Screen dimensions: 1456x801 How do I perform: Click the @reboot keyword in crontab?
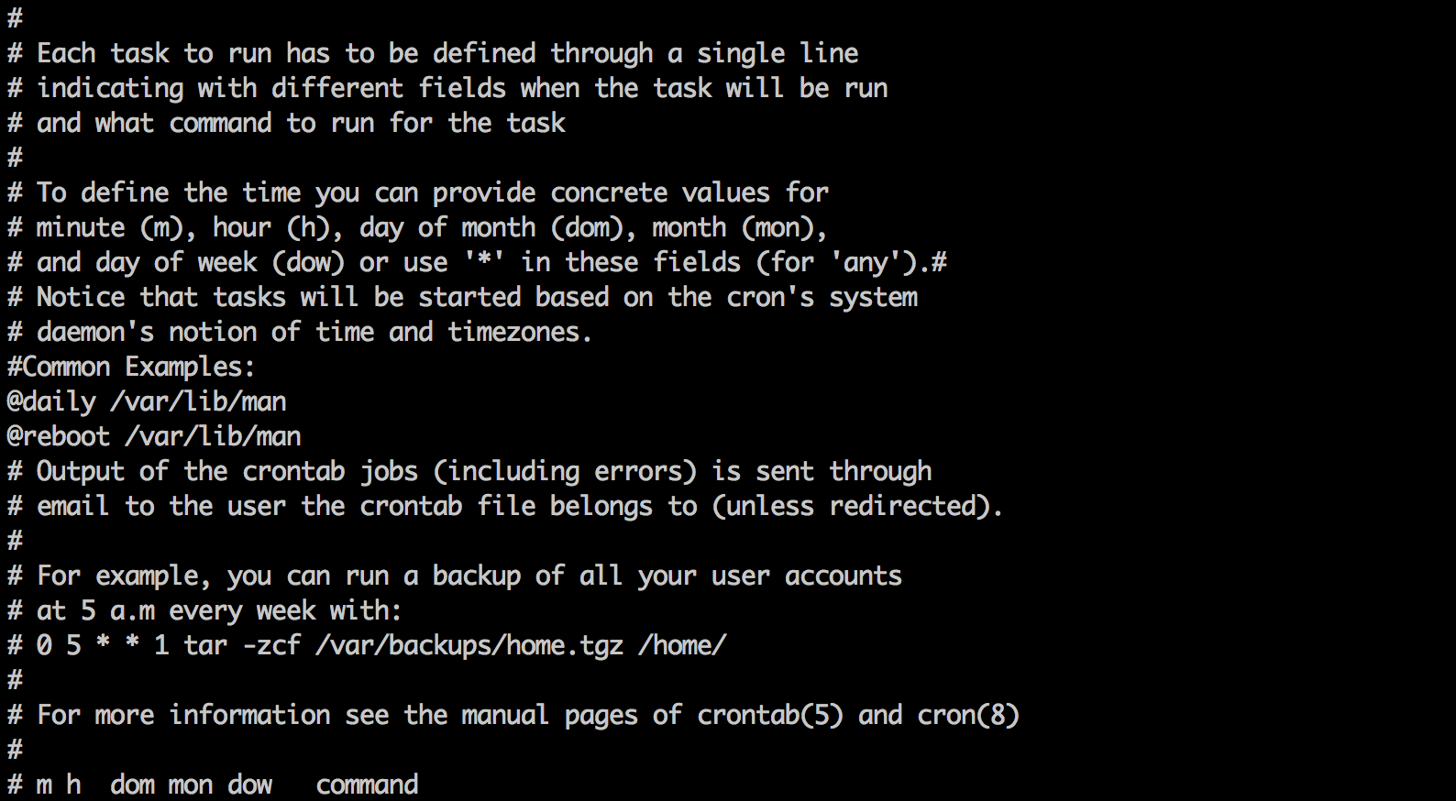tap(59, 437)
